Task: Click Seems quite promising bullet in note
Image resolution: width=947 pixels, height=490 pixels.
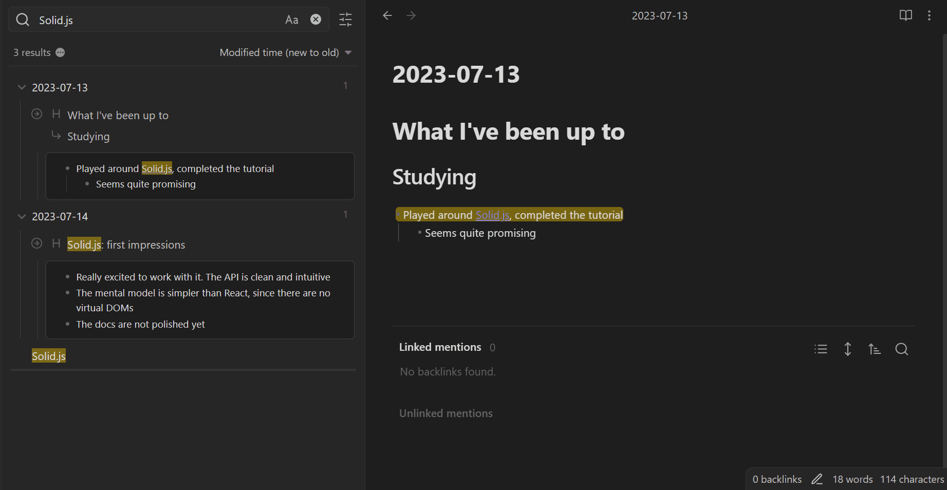Action: click(x=480, y=233)
